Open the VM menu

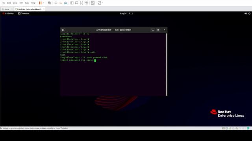point(21,3)
